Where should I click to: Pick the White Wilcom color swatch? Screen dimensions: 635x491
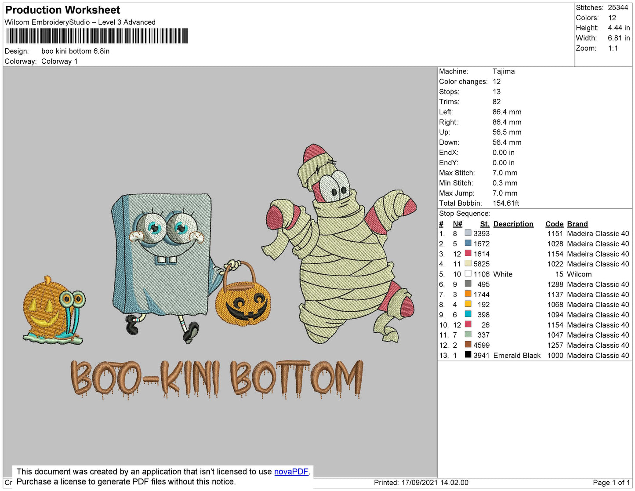click(x=468, y=274)
